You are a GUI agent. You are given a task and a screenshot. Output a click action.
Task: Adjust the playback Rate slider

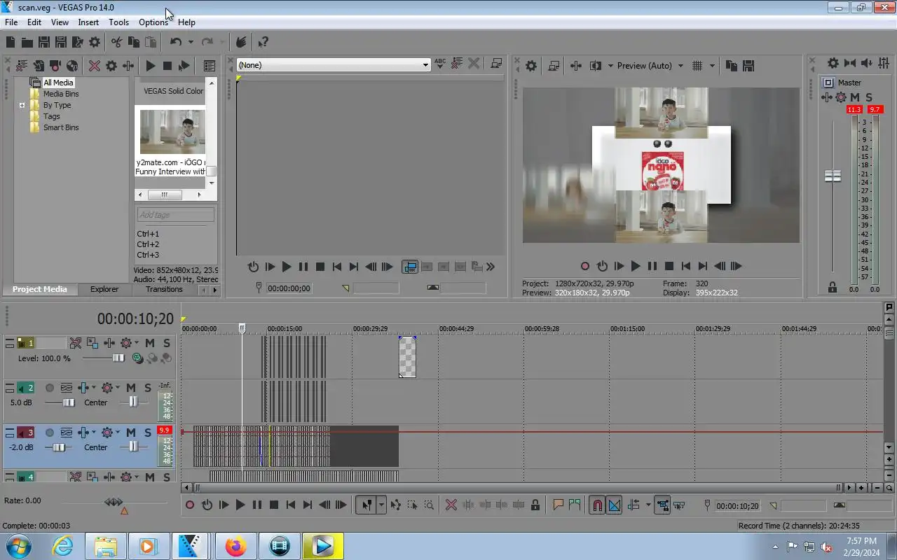click(x=114, y=502)
